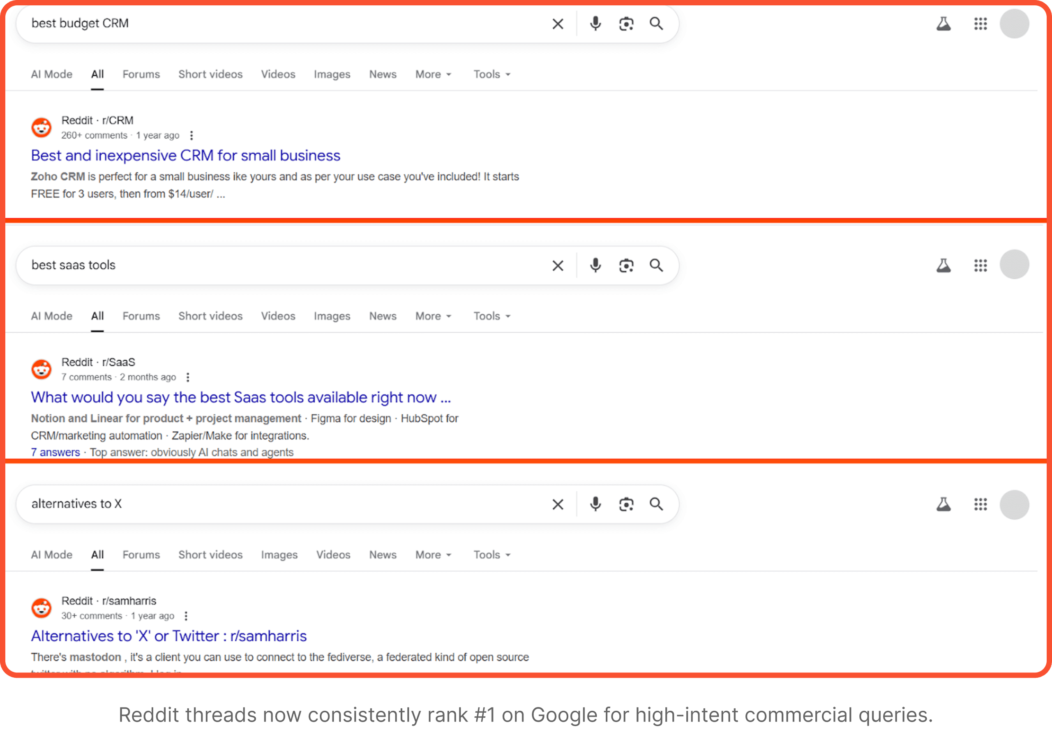Open account avatar beside 'alternatives to X' search
The height and width of the screenshot is (730, 1052).
coord(1014,505)
